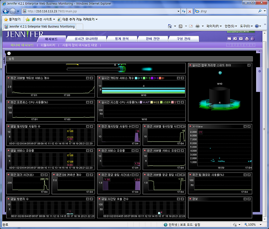Switch to the 장애 진단 tab
This screenshot has width=269, height=229.
point(152,39)
